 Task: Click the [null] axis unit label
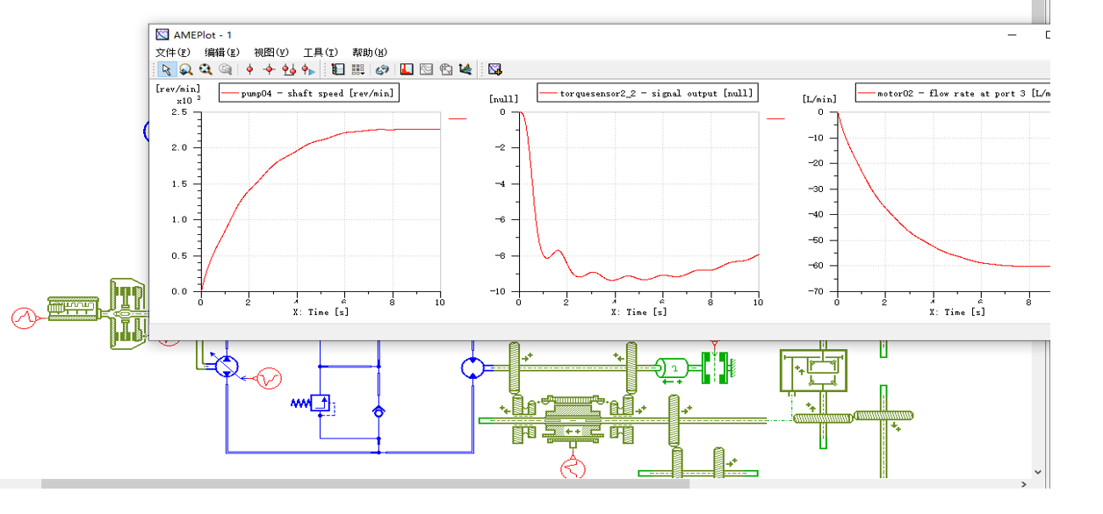pos(503,98)
